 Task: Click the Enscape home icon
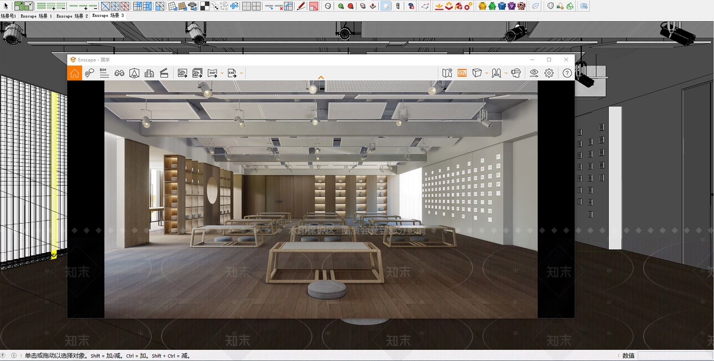point(75,73)
